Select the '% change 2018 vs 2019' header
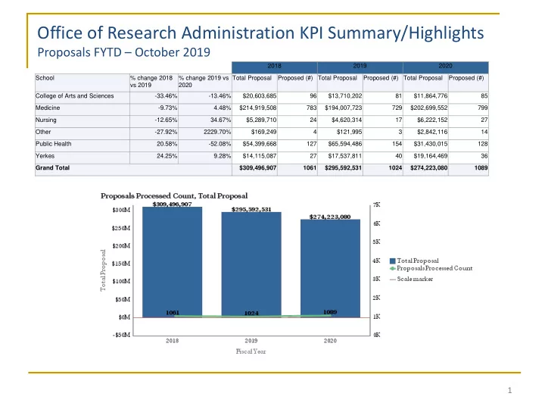 click(154, 83)
